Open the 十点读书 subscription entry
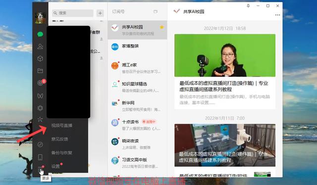Screen dimensions: 317x185 tap(138, 125)
